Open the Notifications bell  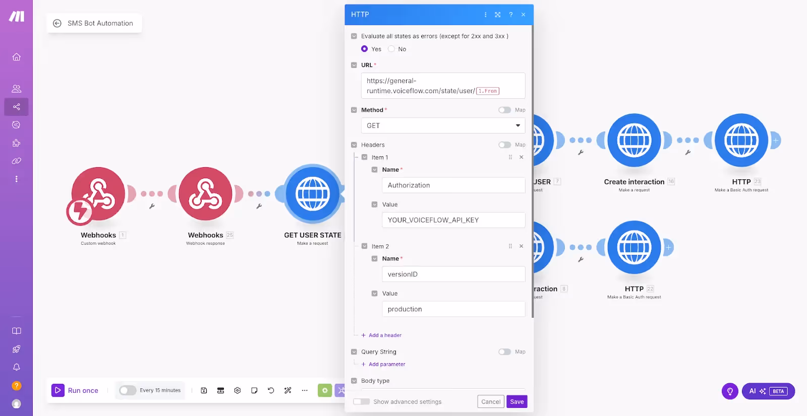click(16, 367)
